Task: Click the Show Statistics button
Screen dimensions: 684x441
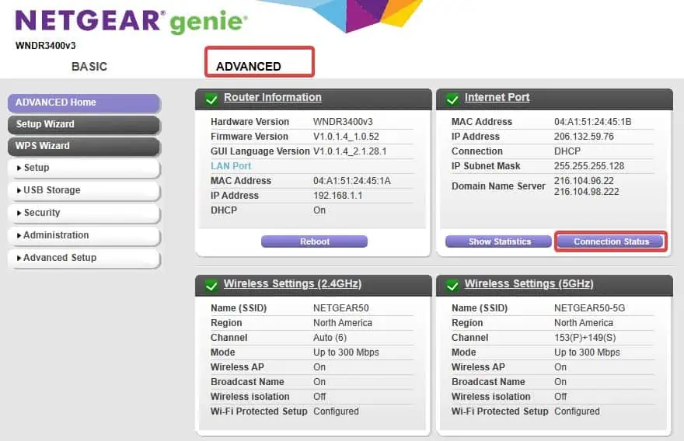Action: pos(498,241)
